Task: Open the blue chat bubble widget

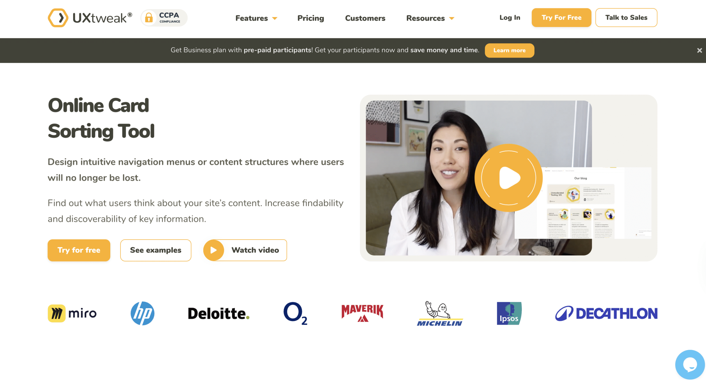Action: pyautogui.click(x=690, y=364)
